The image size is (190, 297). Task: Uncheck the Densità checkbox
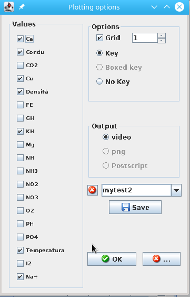20,91
